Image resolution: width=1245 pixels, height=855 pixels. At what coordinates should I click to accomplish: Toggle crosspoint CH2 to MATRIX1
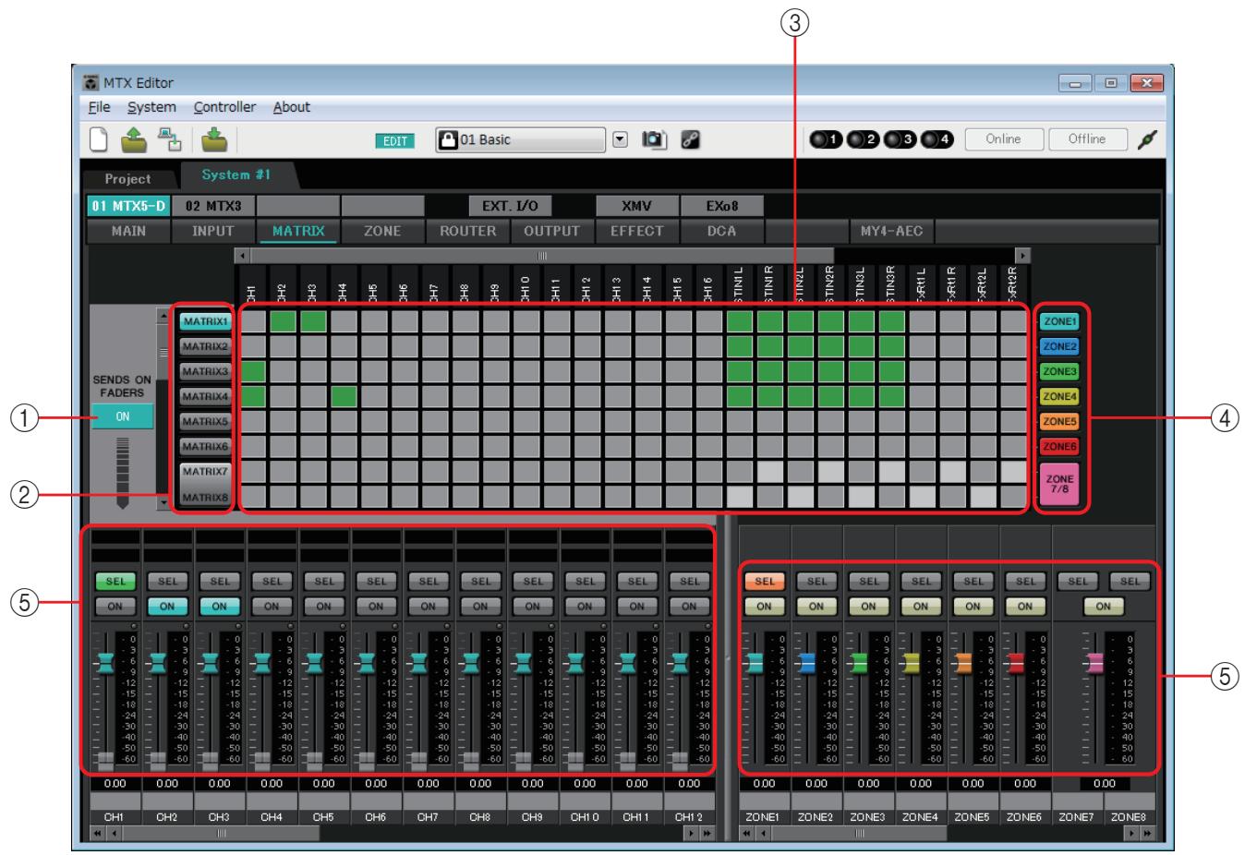[284, 321]
